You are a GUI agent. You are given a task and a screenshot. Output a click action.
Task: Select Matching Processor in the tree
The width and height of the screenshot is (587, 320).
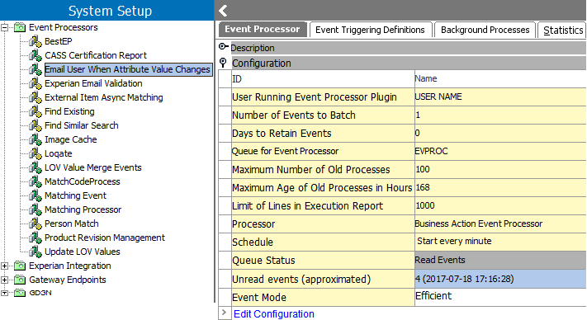coord(83,209)
